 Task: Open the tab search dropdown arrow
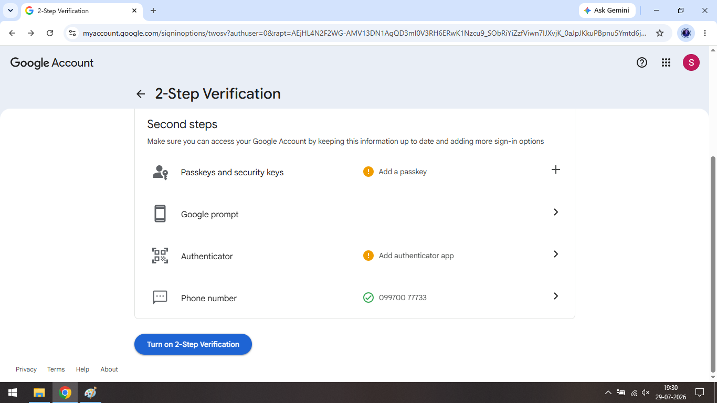click(x=10, y=10)
